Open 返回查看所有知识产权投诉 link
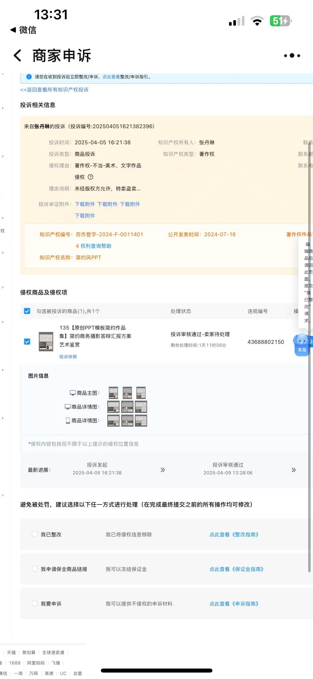This screenshot has width=313, height=679. tap(54, 90)
